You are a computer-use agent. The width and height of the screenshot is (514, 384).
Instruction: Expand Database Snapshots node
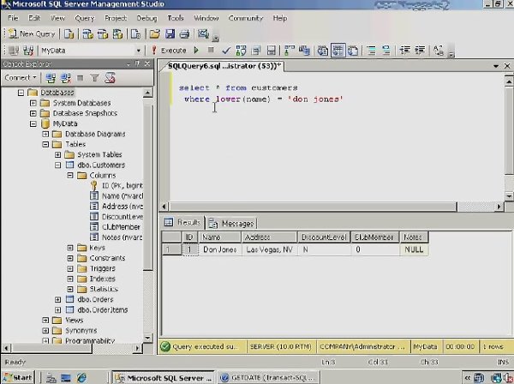tap(33, 113)
